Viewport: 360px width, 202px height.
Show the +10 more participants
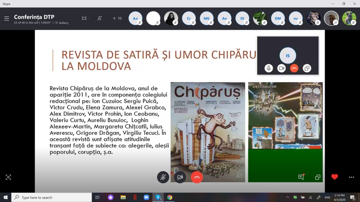(117, 18)
